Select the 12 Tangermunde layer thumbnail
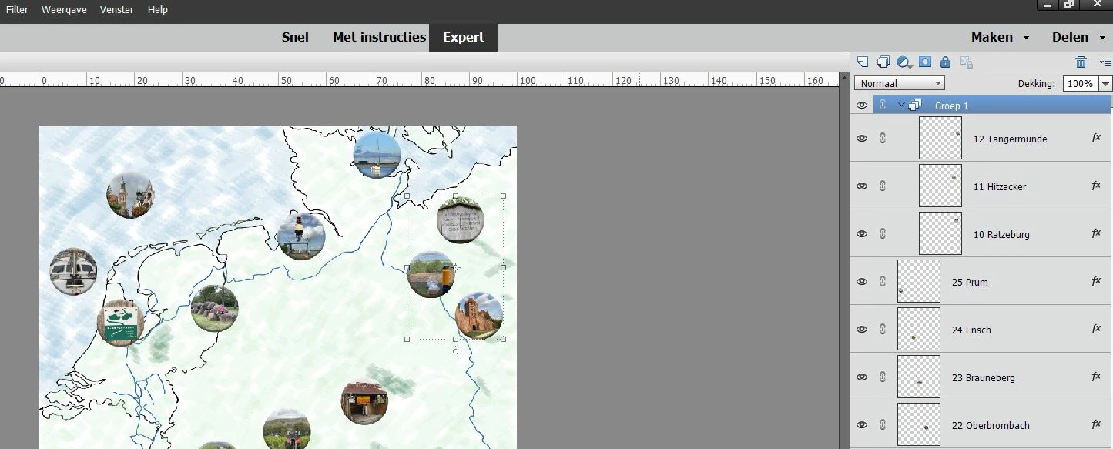The height and width of the screenshot is (449, 1113). coord(940,139)
